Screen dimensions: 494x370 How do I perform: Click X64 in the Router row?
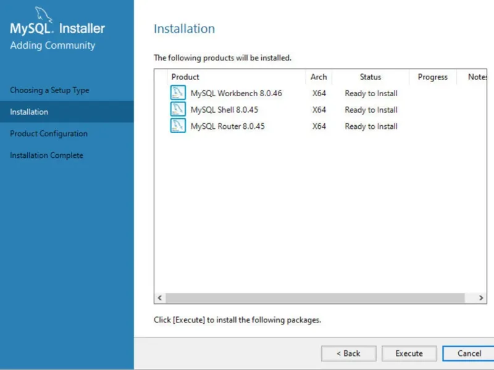click(x=319, y=126)
